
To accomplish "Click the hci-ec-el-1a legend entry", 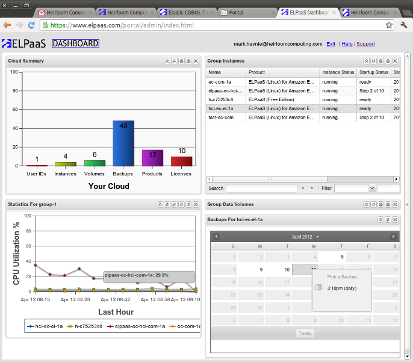I will (x=45, y=326).
